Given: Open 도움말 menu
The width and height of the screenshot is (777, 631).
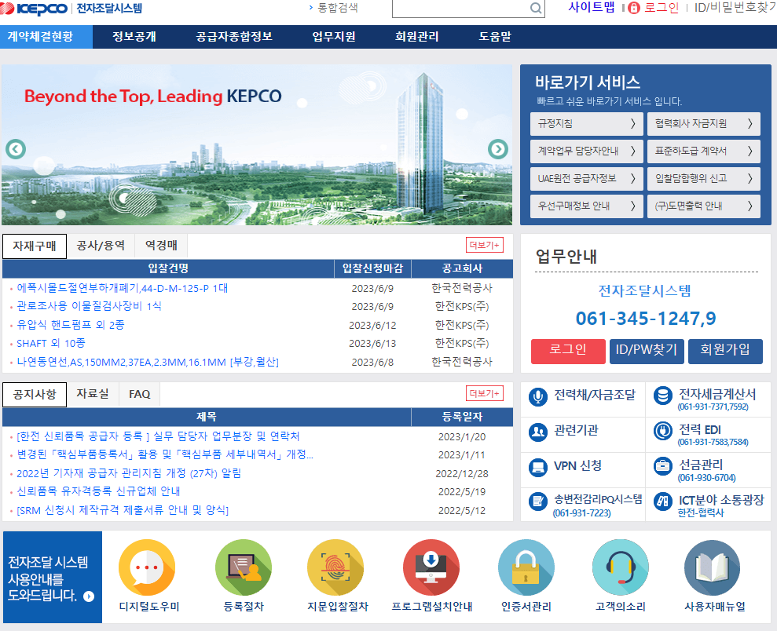Looking at the screenshot, I should (494, 37).
